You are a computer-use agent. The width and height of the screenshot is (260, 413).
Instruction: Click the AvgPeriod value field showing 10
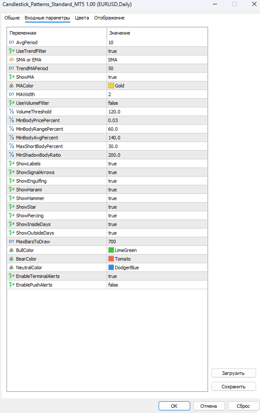click(157, 42)
